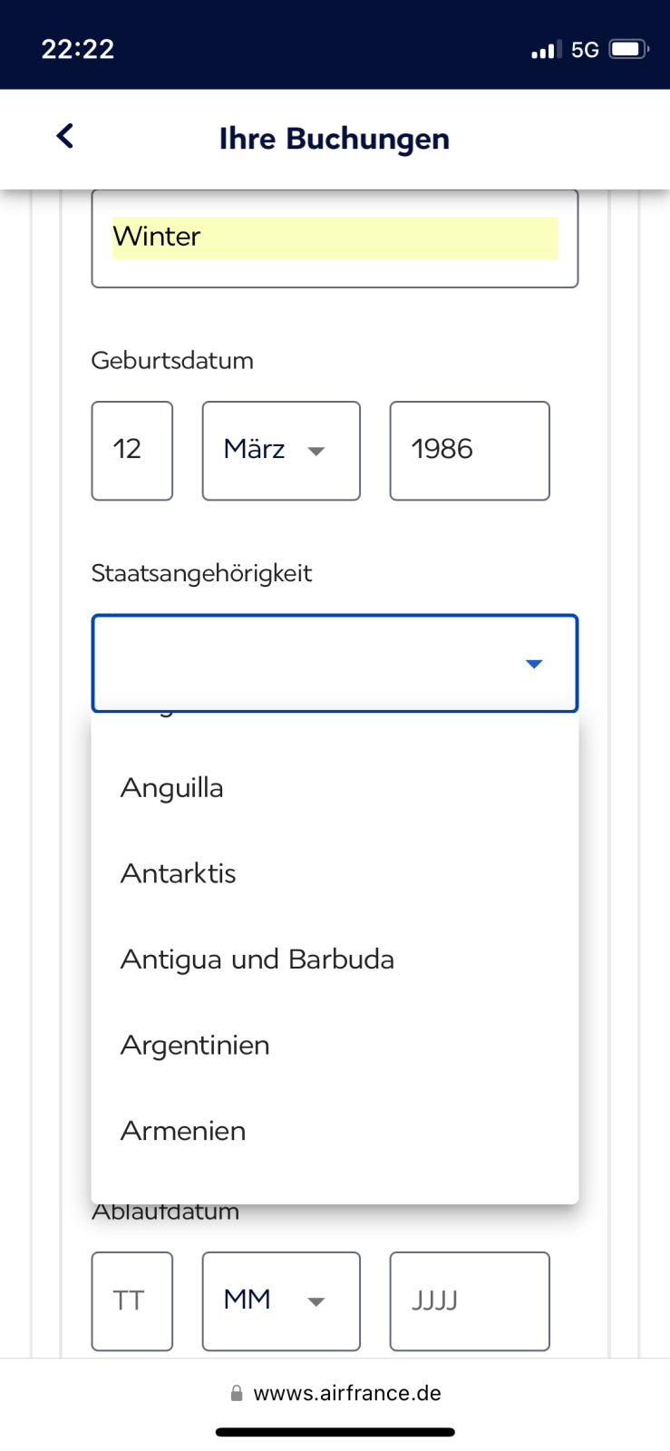Tap the back arrow in header
The height and width of the screenshot is (1451, 670).
point(64,136)
